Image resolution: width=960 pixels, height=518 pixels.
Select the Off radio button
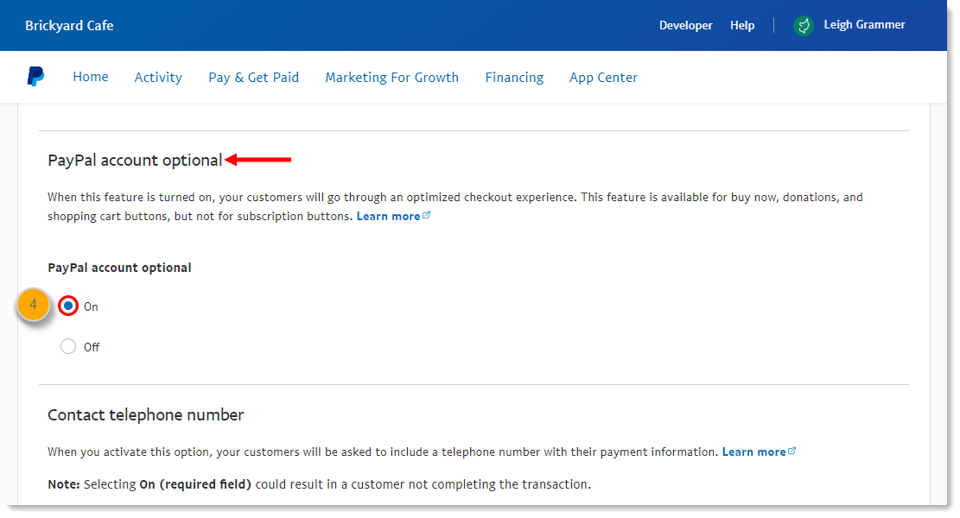[x=68, y=347]
